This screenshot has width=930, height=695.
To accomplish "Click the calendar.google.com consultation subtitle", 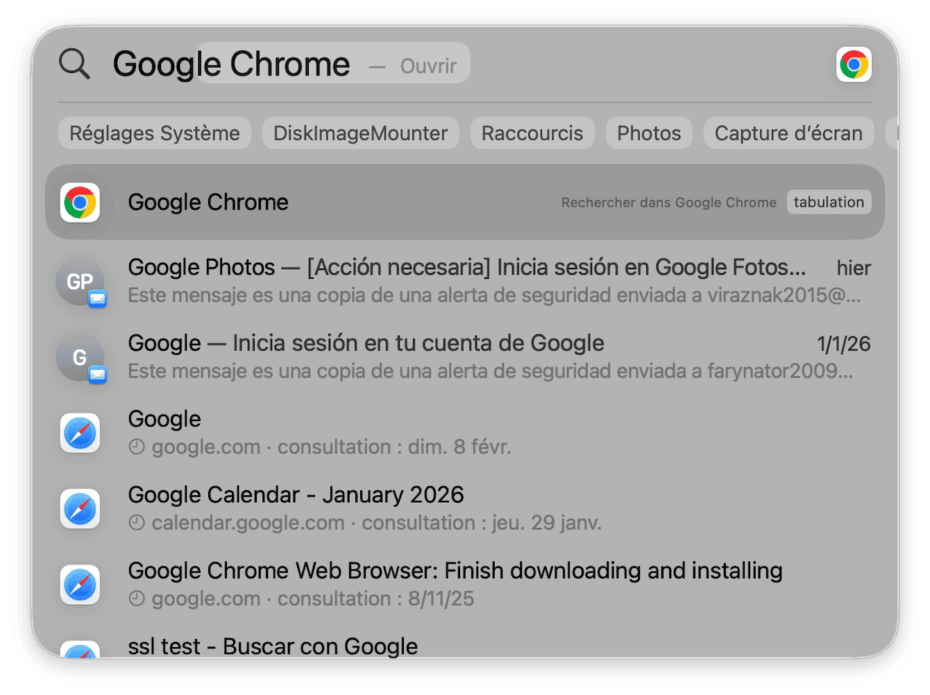I will [377, 523].
